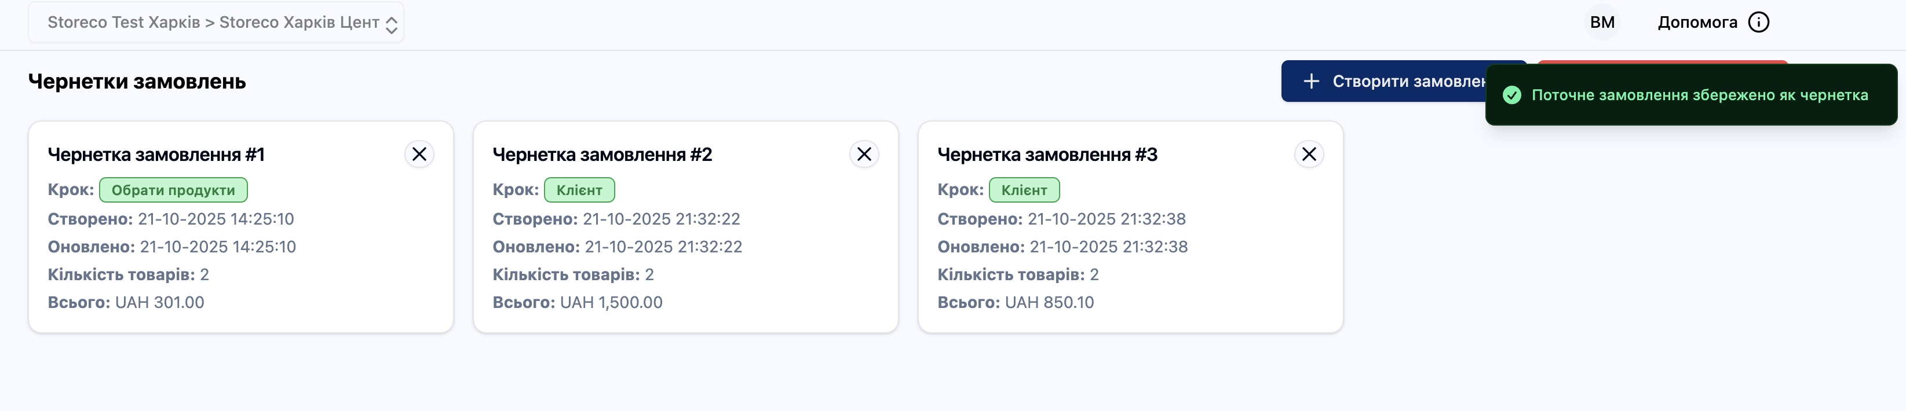
Task: Dismiss Чернетка замовлення #3 with its X icon
Action: [1310, 154]
